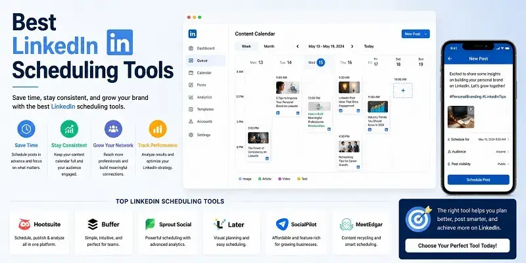The width and height of the screenshot is (526, 263).
Task: Select Wed 15 day header
Action: 317,62
